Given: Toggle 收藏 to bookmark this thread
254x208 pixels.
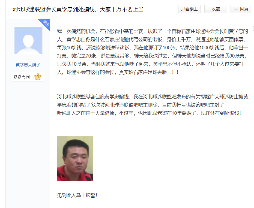Looking at the screenshot, I should coord(216,9).
